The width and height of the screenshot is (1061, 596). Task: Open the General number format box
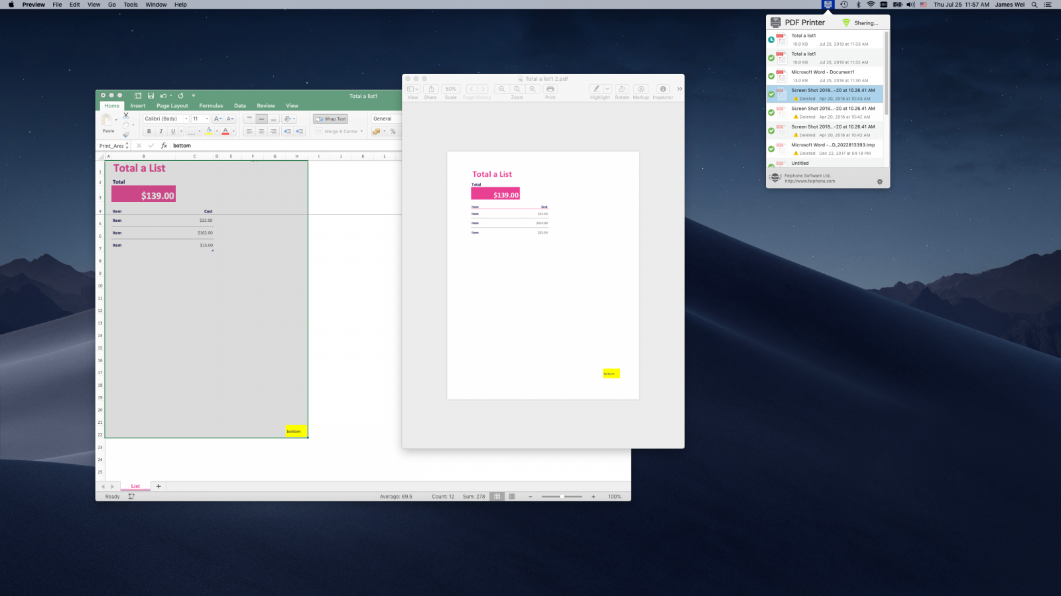click(x=385, y=119)
